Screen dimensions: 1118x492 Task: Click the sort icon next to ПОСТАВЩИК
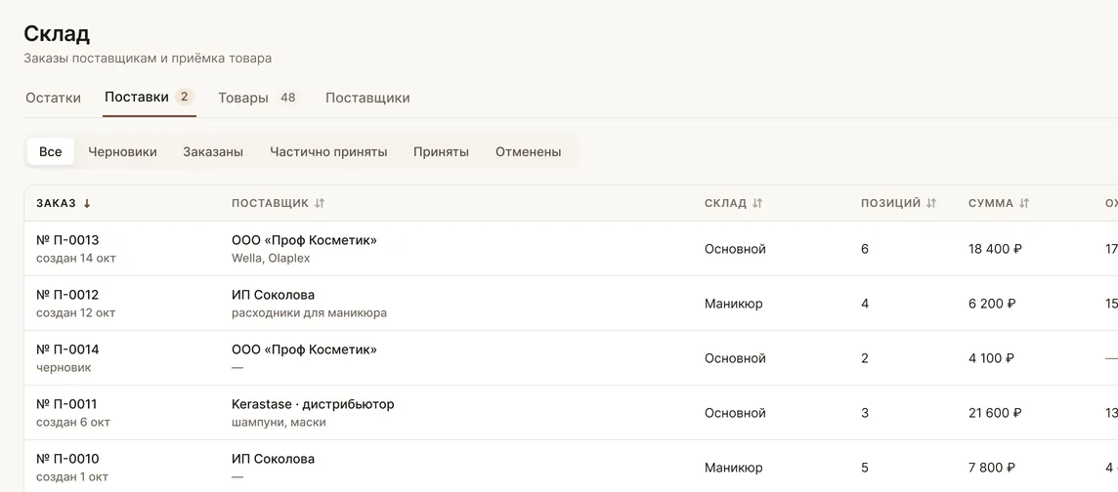(x=320, y=204)
